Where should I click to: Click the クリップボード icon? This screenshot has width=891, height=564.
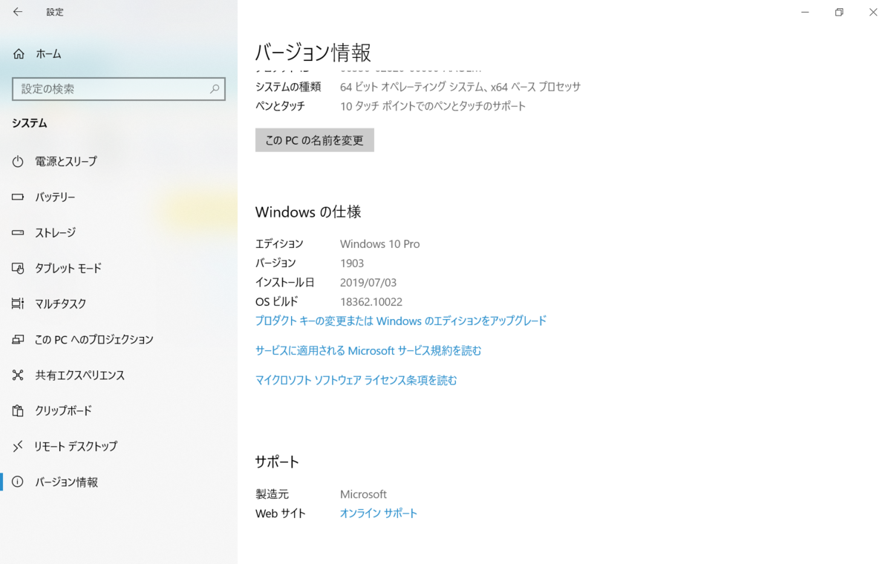click(x=18, y=410)
